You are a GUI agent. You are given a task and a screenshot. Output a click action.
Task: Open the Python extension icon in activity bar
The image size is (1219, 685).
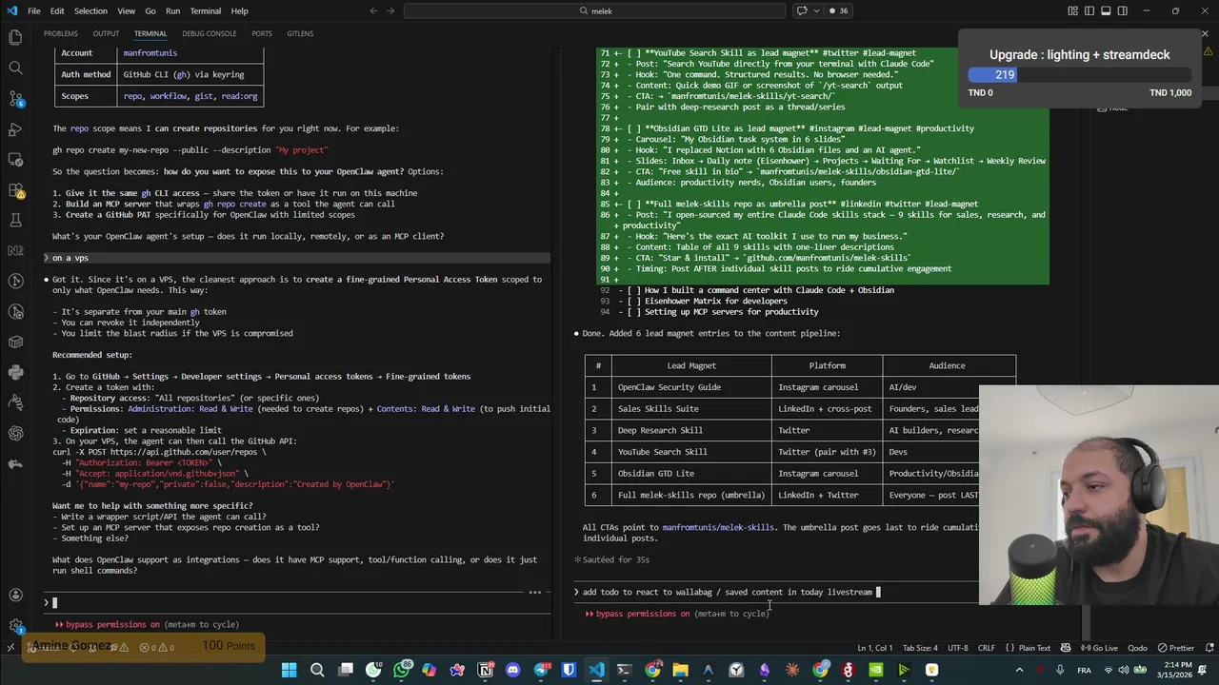[15, 372]
